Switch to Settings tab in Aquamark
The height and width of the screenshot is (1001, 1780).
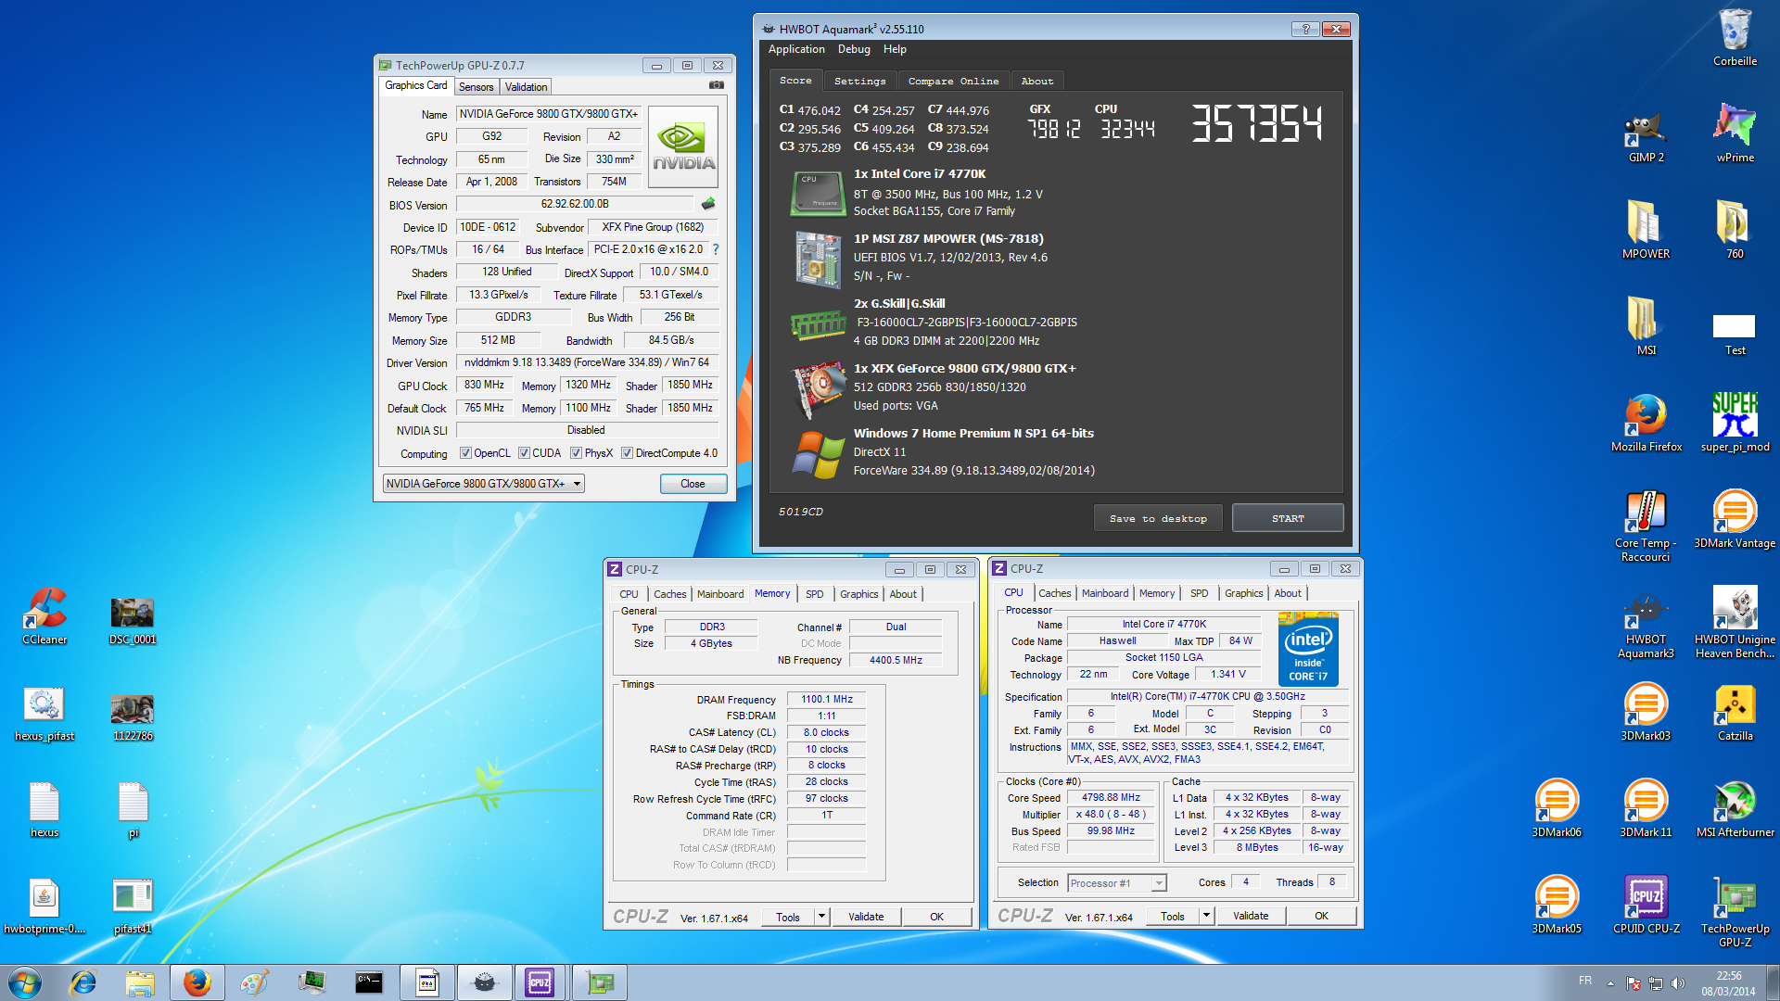click(x=859, y=82)
